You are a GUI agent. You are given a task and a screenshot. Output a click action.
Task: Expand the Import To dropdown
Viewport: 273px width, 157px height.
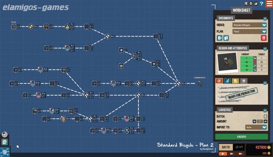click(264, 127)
